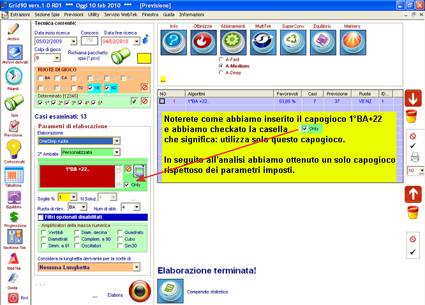Expand the Colpi di gioco dropdown
The width and height of the screenshot is (425, 305).
point(57,58)
